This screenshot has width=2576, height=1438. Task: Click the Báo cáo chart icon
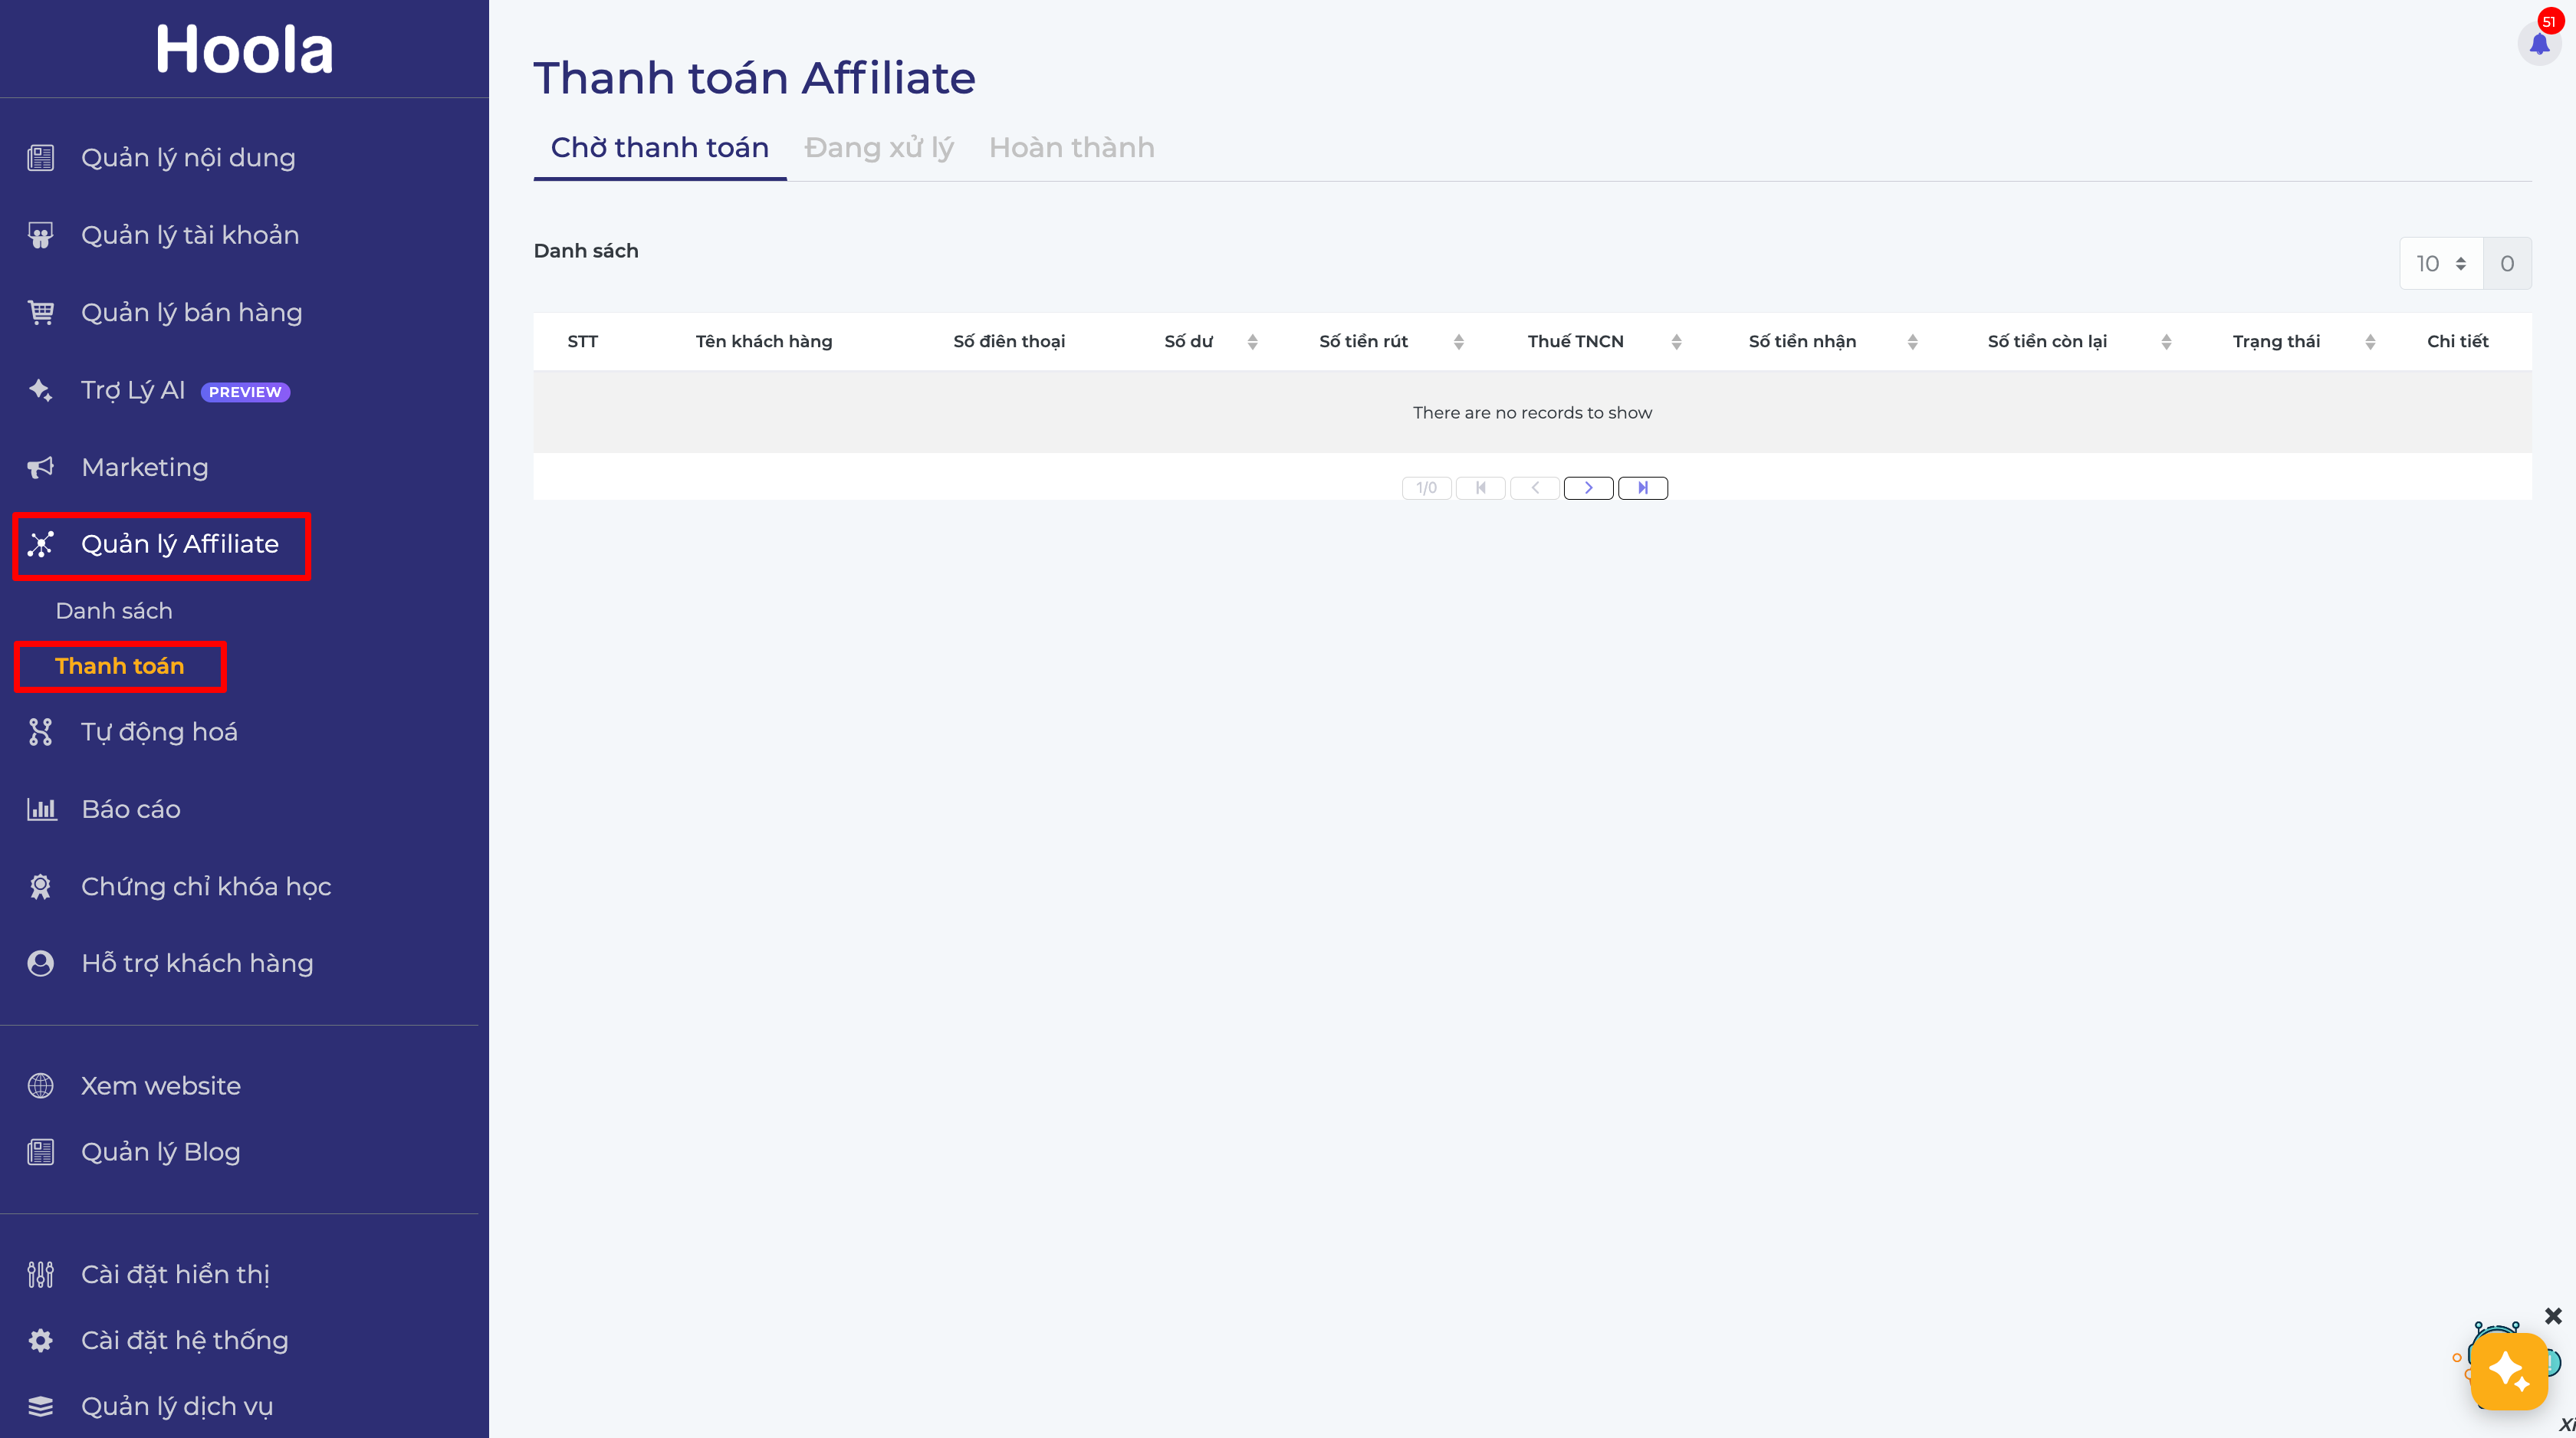[40, 809]
